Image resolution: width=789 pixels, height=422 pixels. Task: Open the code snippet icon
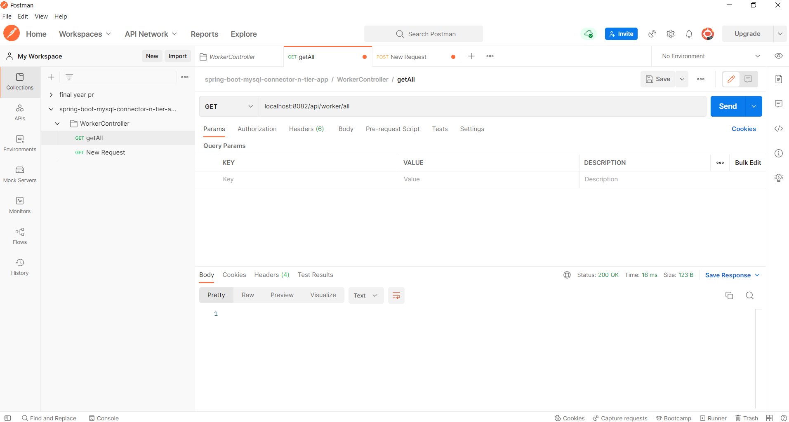coord(779,129)
